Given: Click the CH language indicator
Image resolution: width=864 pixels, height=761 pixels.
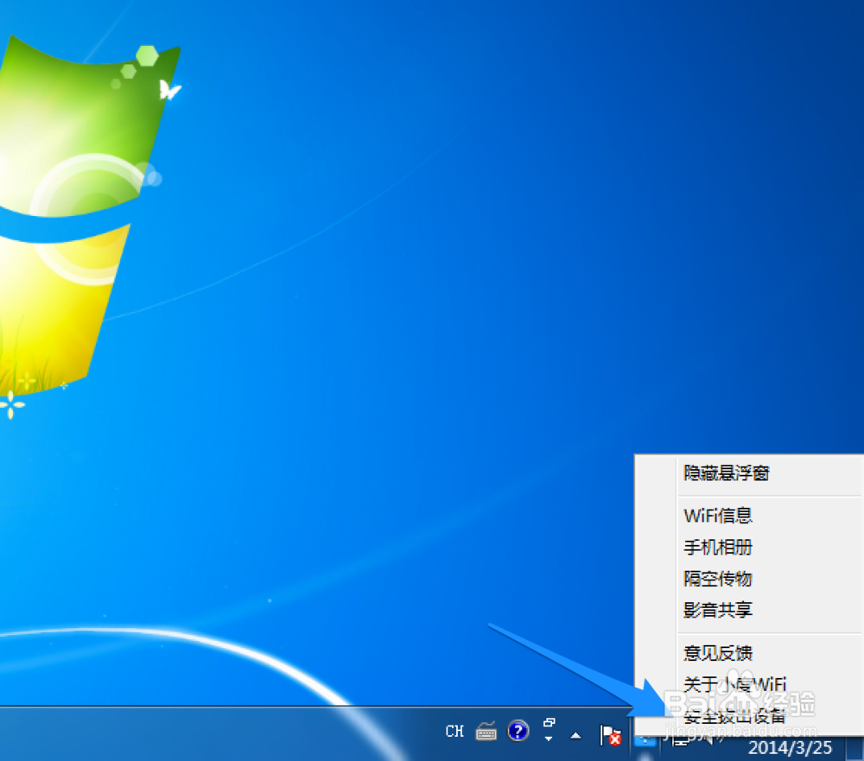Looking at the screenshot, I should (x=455, y=731).
